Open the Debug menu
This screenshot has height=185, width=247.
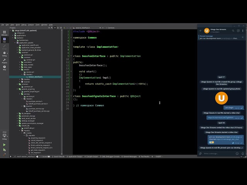pos(24,25)
